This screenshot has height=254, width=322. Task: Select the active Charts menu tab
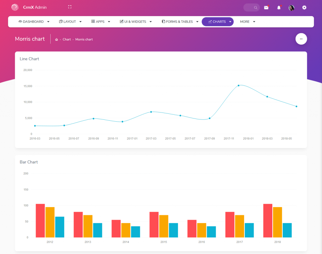click(218, 22)
